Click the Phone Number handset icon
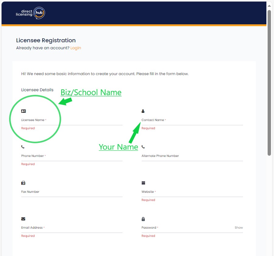 [23, 147]
